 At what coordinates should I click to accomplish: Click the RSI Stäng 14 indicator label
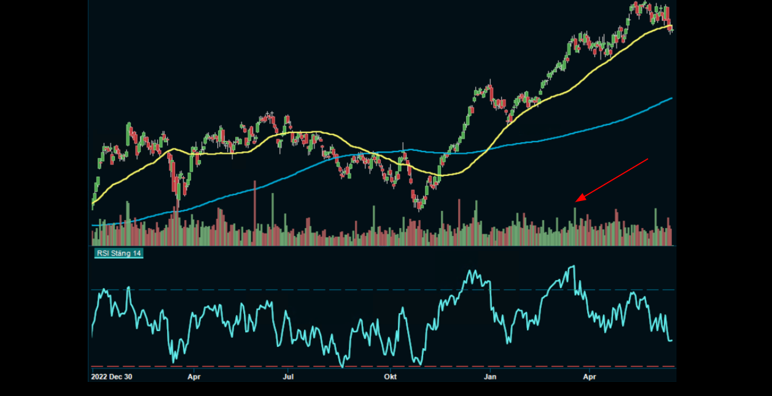click(119, 253)
